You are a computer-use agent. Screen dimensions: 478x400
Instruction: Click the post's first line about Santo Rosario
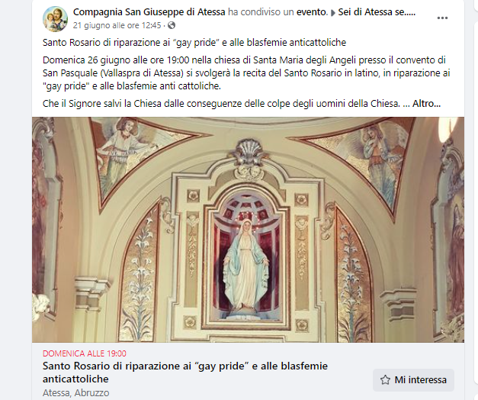pos(194,43)
